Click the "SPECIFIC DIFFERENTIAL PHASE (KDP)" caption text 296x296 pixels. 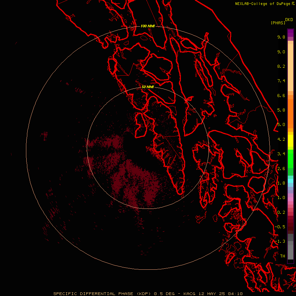[x=102, y=294]
